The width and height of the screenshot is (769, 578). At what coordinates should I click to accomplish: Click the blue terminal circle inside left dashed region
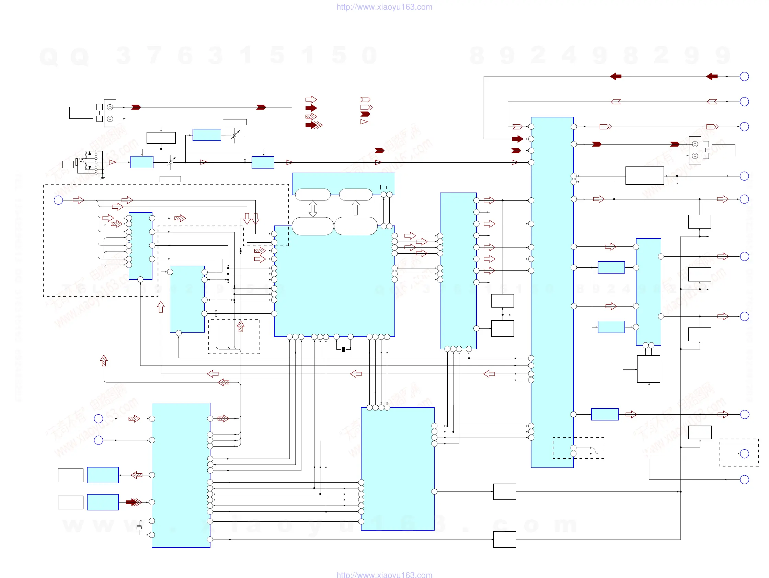[x=58, y=200]
